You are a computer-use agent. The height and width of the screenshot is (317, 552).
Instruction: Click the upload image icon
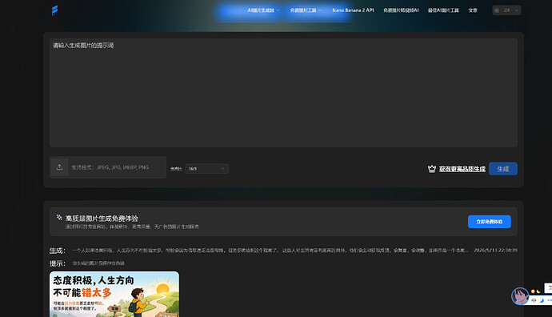59,167
